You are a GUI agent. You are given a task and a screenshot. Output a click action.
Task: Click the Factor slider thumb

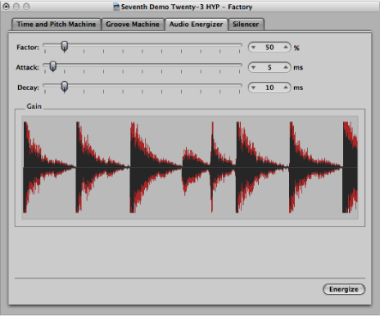pyautogui.click(x=65, y=47)
